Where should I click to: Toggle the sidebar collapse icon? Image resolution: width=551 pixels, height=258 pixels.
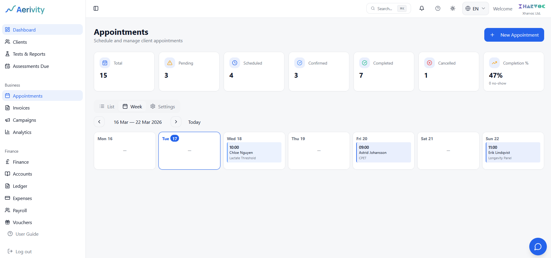[96, 8]
